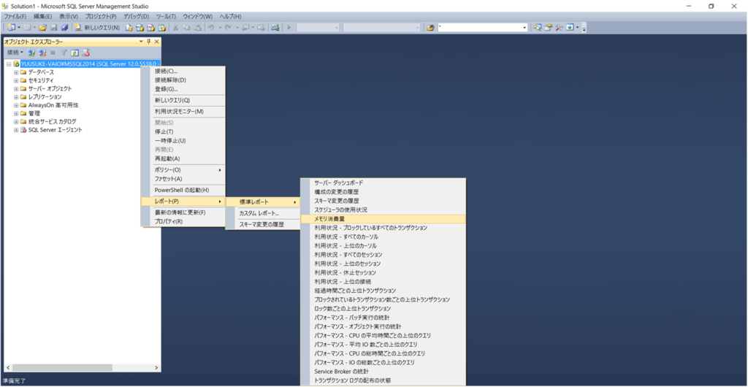The image size is (748, 387).
Task: Expand the AlwaysOn 高可用性 folder
Action: point(16,105)
